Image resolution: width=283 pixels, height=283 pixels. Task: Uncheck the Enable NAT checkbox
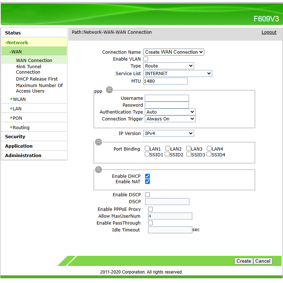pos(147,182)
